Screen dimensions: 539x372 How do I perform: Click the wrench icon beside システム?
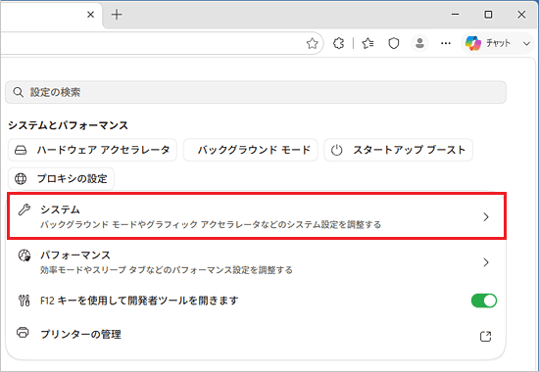tap(24, 209)
